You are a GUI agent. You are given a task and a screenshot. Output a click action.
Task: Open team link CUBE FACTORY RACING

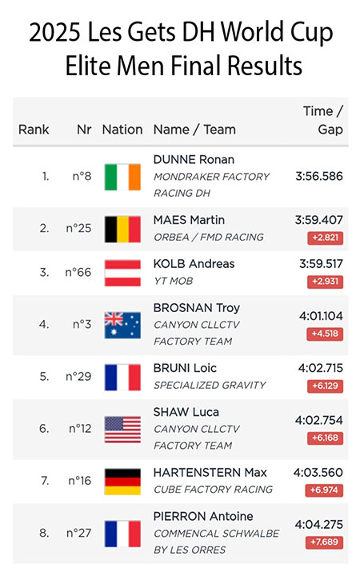213,490
